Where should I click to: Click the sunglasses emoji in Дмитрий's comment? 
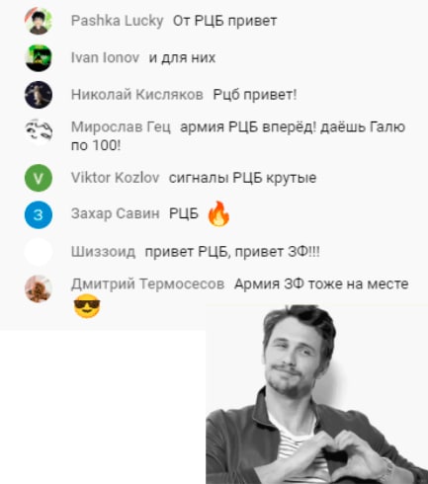pos(87,306)
